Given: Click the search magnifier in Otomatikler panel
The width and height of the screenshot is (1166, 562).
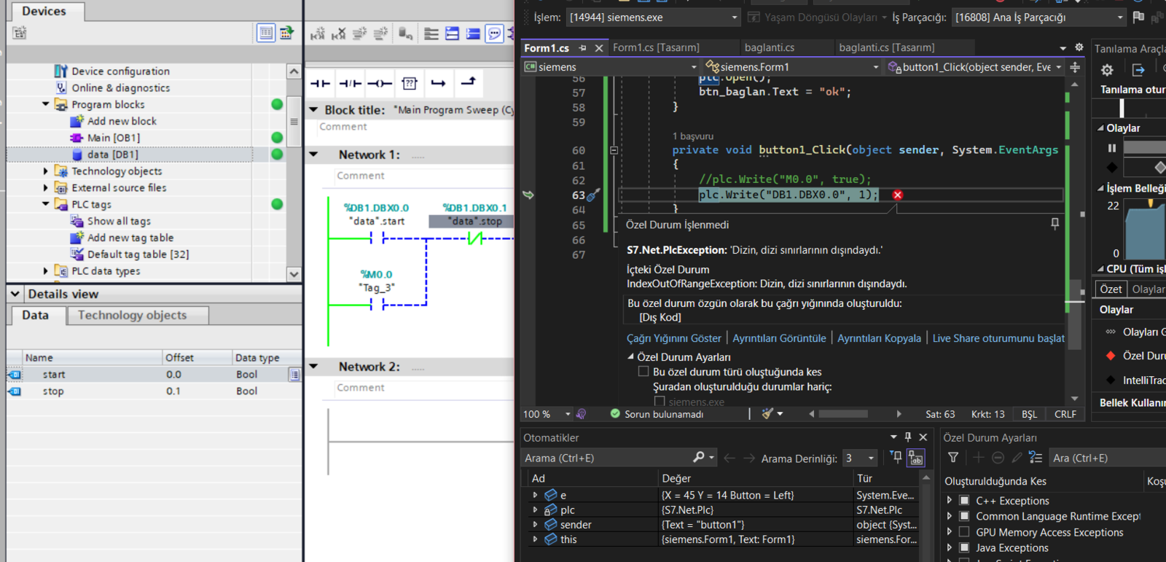Looking at the screenshot, I should 699,457.
